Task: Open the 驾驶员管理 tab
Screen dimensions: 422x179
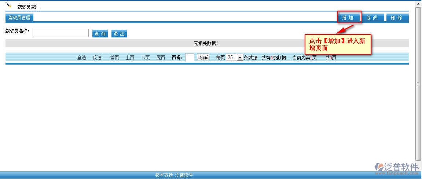Action: click(x=19, y=18)
